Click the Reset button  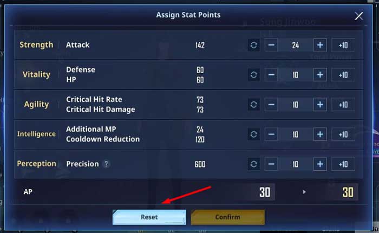pyautogui.click(x=149, y=217)
